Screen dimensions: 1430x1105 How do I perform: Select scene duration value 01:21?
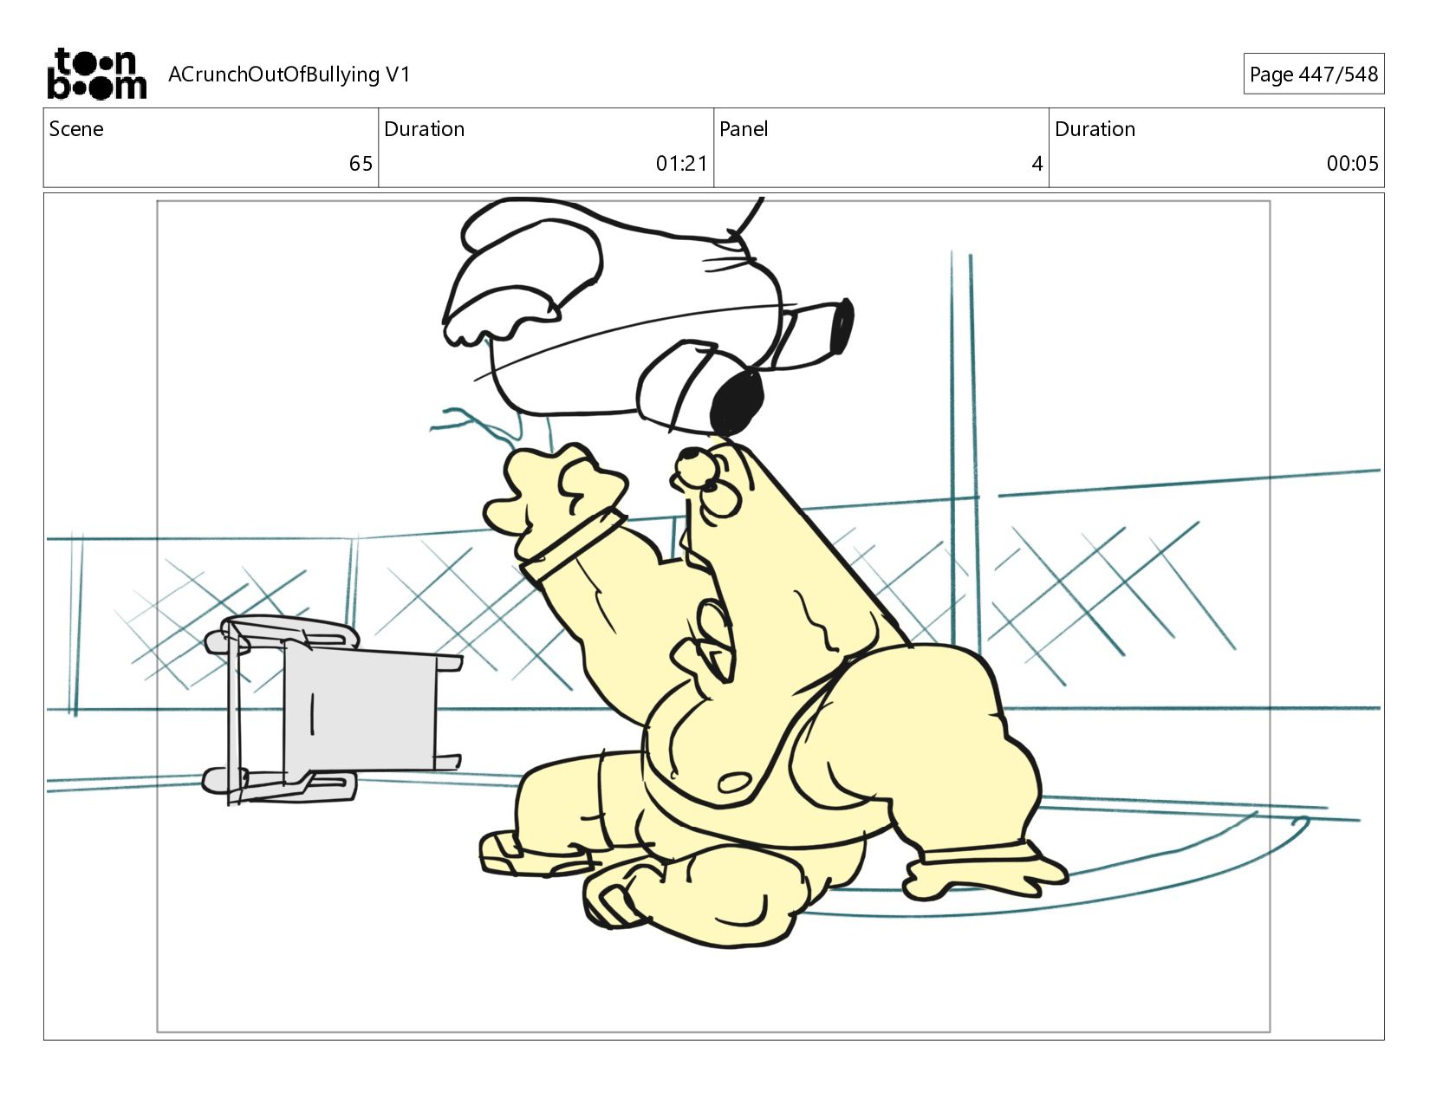click(681, 164)
